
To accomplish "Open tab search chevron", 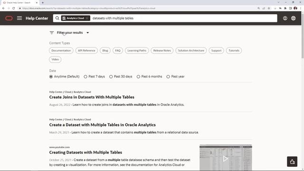I will click(x=278, y=2).
